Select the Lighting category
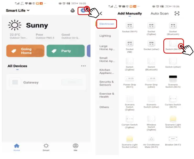The width and height of the screenshot is (194, 159). (x=105, y=36)
